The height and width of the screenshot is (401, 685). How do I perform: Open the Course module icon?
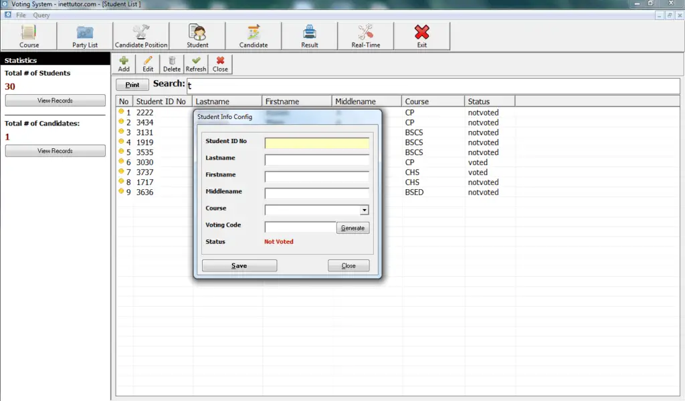tap(28, 35)
